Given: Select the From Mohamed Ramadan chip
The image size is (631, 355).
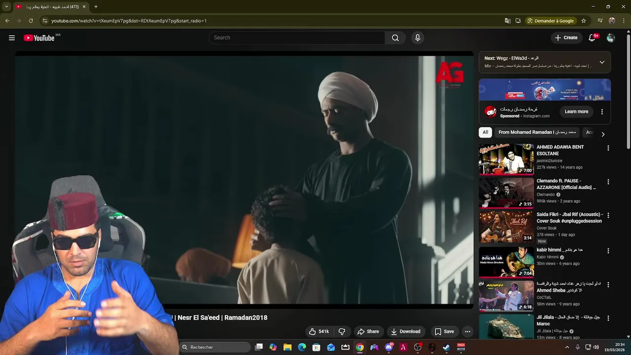Looking at the screenshot, I should tap(537, 132).
